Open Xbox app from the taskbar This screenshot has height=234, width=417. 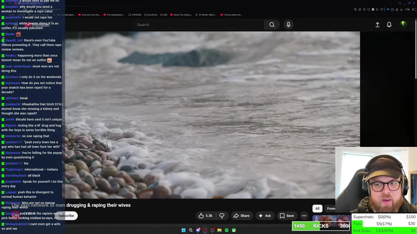pyautogui.click(x=234, y=230)
